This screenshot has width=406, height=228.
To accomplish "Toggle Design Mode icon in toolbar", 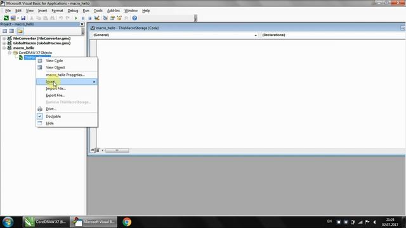I will (97, 18).
